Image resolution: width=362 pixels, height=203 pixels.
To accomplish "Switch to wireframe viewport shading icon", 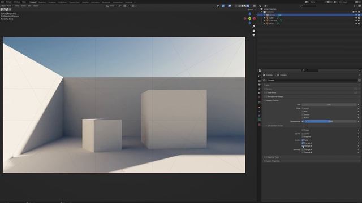I will pyautogui.click(x=240, y=6).
